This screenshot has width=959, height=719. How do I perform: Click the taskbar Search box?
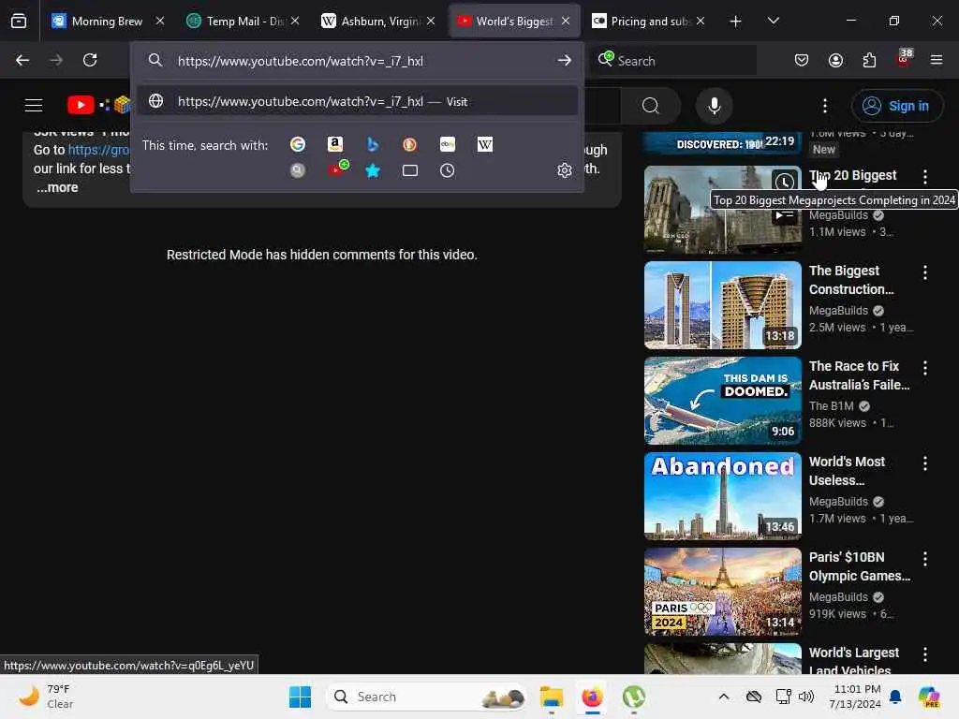click(x=426, y=697)
